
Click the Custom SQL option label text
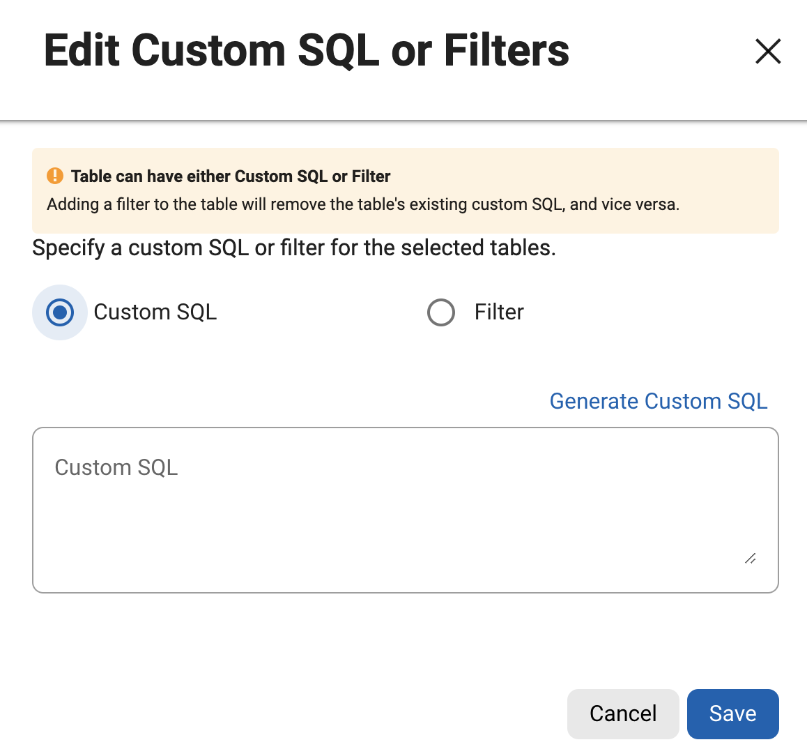coord(155,312)
